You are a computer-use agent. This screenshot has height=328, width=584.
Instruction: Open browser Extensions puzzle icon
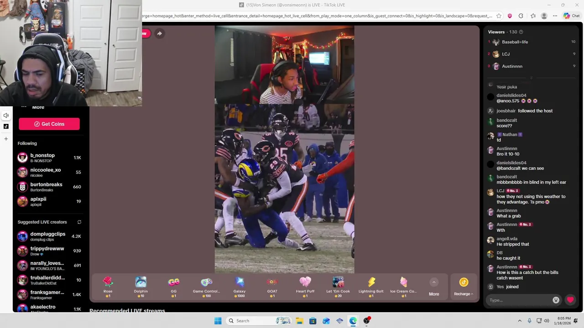pyautogui.click(x=521, y=16)
